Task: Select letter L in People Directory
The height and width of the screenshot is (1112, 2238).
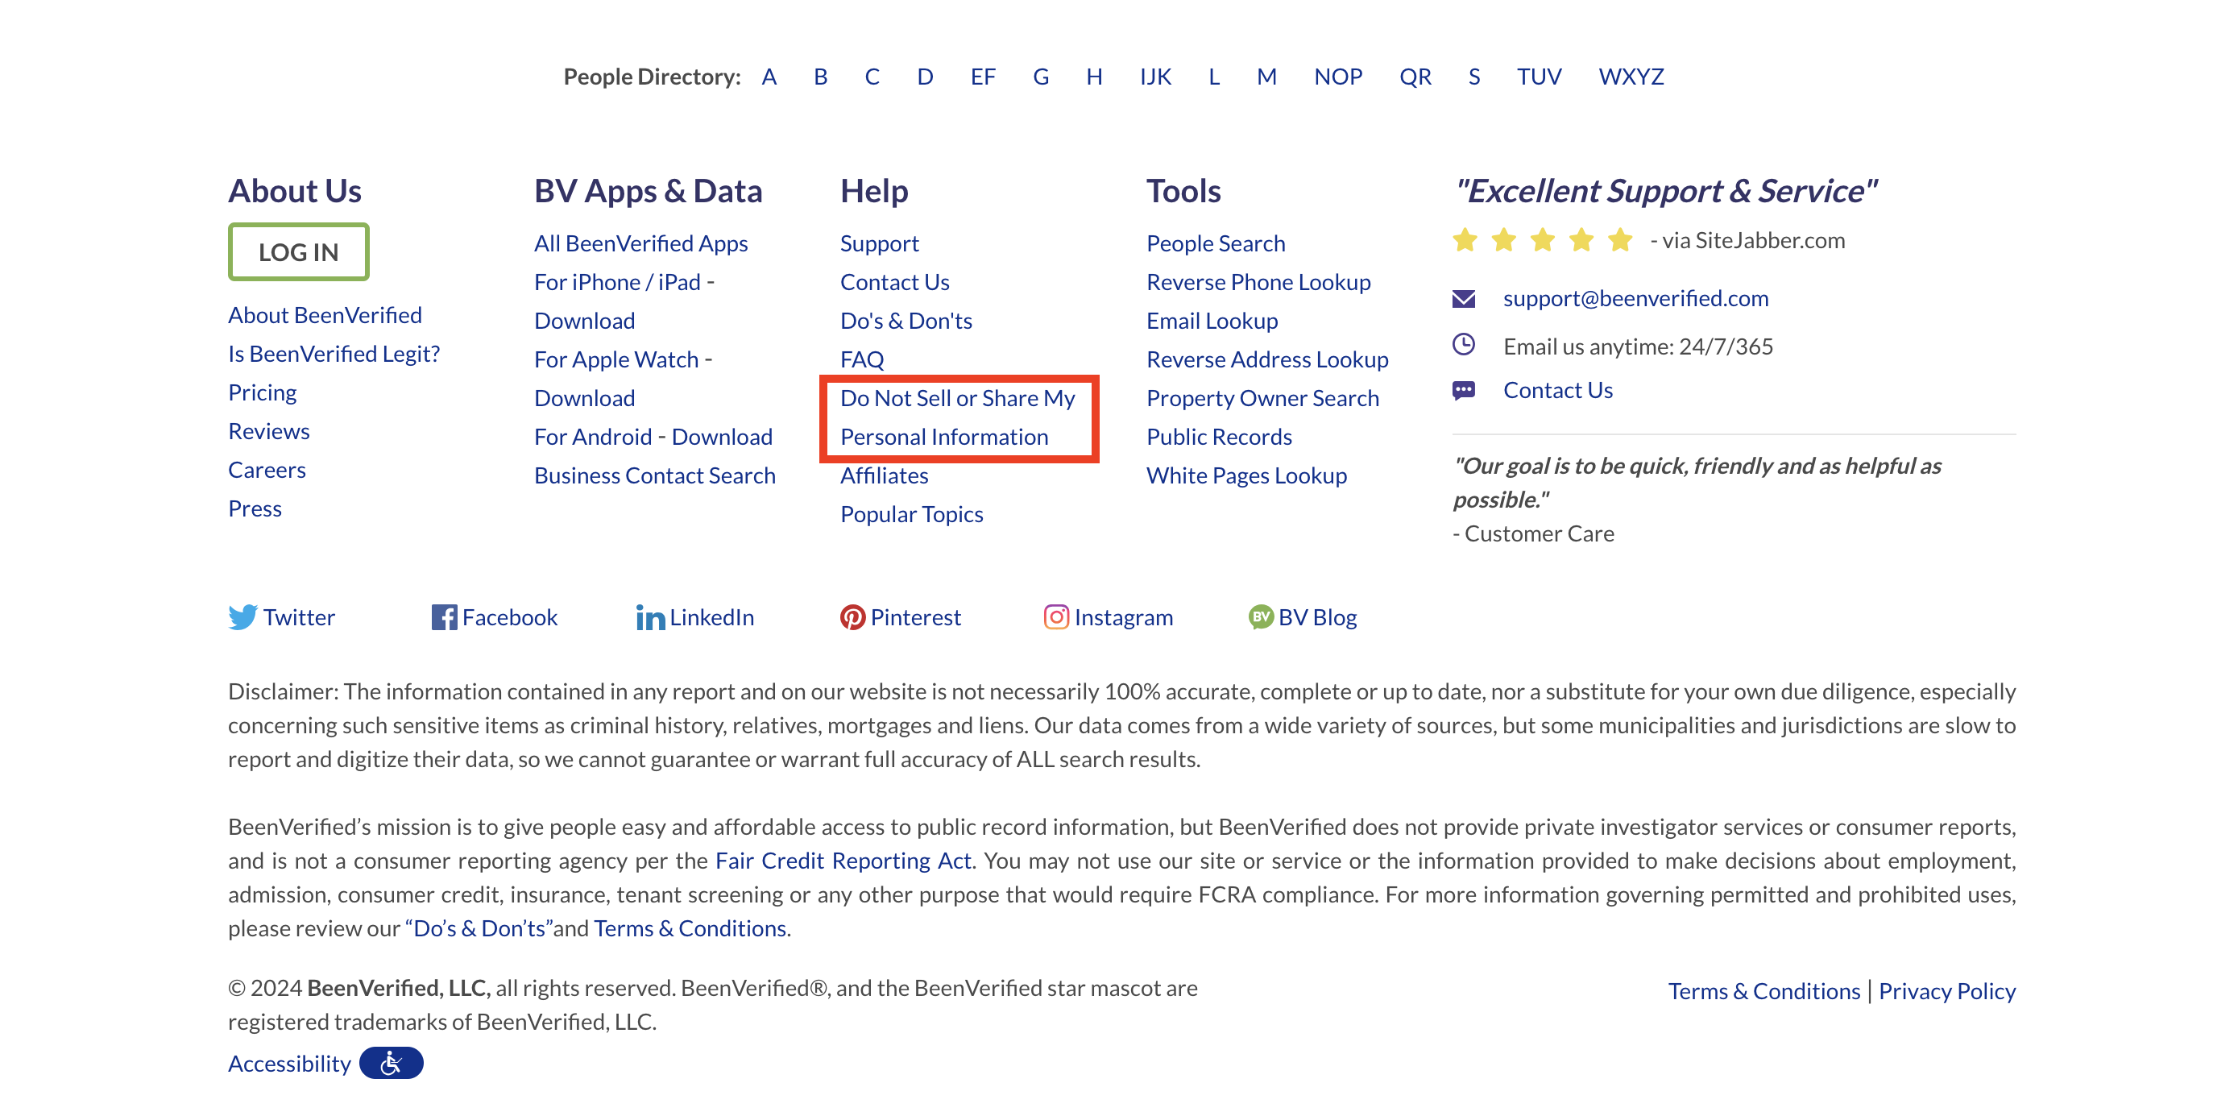Action: (x=1214, y=77)
